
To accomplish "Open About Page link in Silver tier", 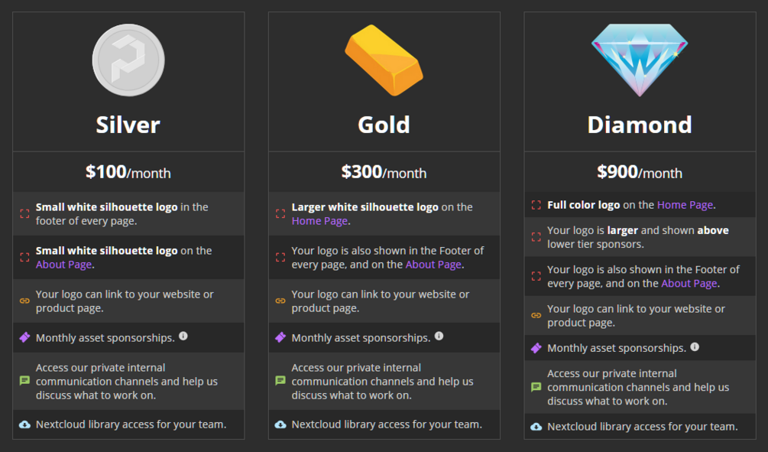I will coord(63,265).
